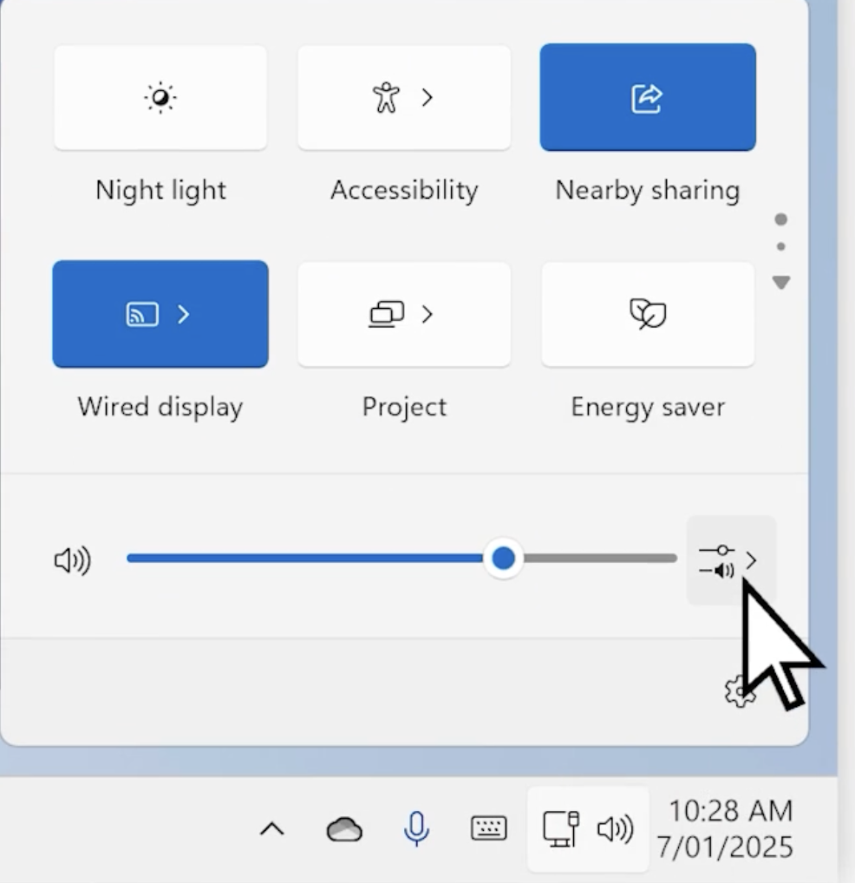Click the Energy saver label

(x=648, y=407)
